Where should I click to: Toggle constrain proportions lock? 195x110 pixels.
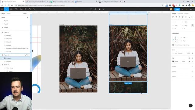pyautogui.click(x=193, y=25)
